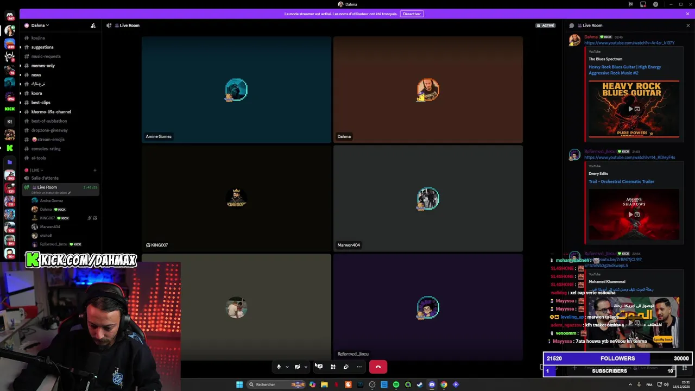695x391 pixels.
Task: Click Désactiver on the streamer mode banner
Action: pos(412,14)
